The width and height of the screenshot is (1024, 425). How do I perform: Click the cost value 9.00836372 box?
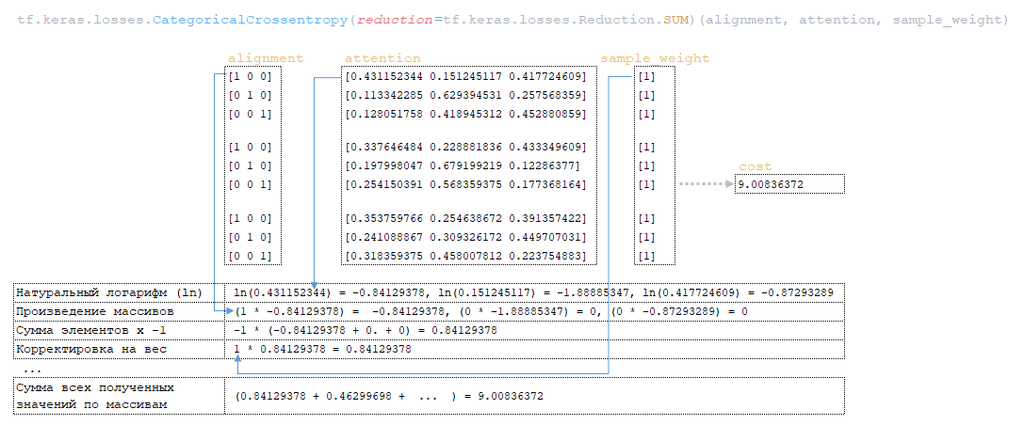coord(788,184)
